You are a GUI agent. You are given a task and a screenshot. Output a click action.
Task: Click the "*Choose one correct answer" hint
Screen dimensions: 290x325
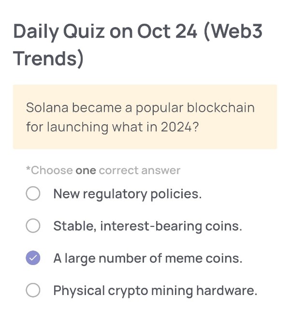pyautogui.click(x=103, y=170)
